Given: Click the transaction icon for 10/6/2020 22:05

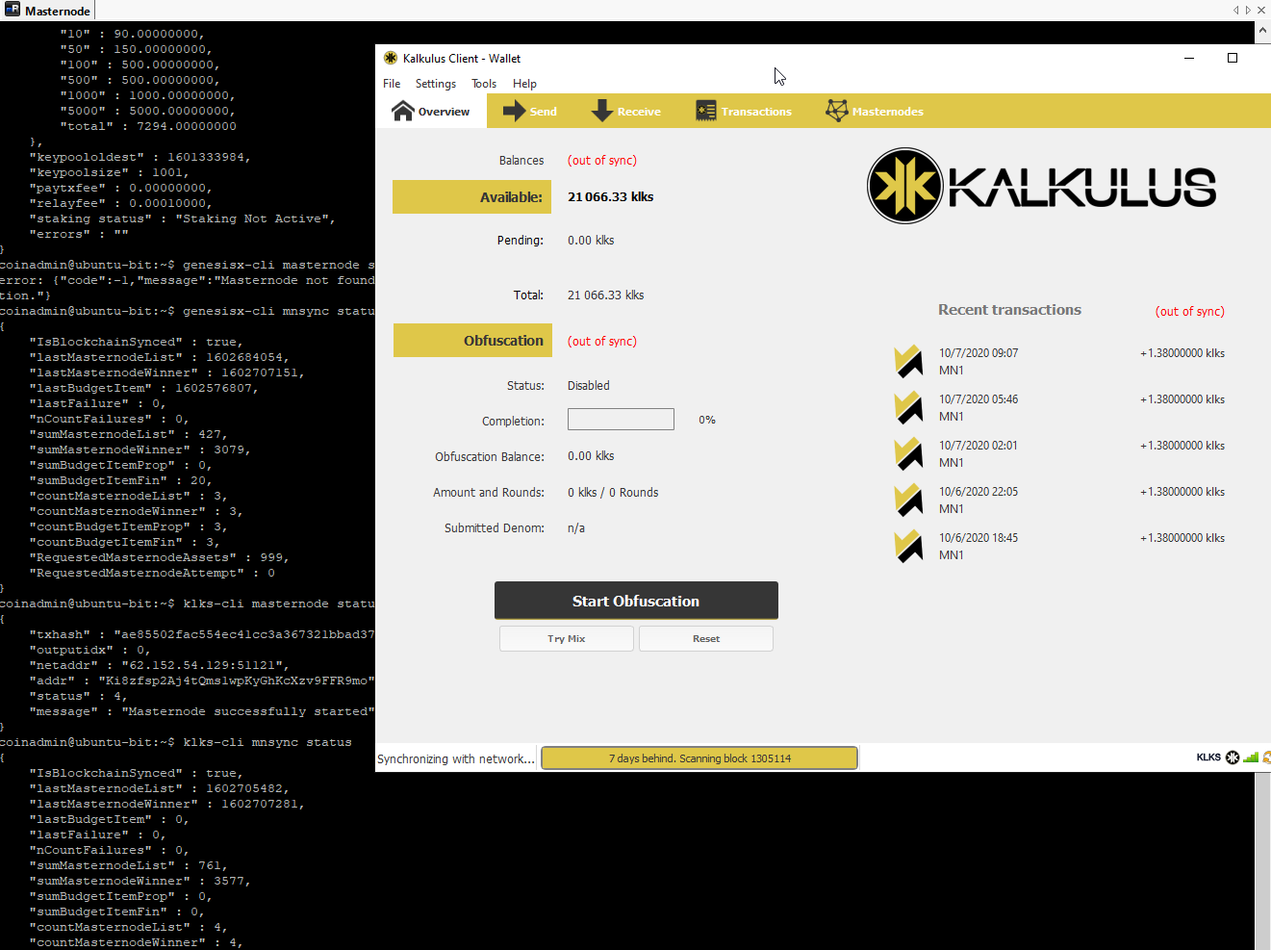Looking at the screenshot, I should pos(908,501).
